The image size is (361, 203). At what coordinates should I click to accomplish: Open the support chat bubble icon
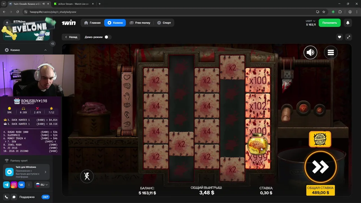click(x=14, y=197)
